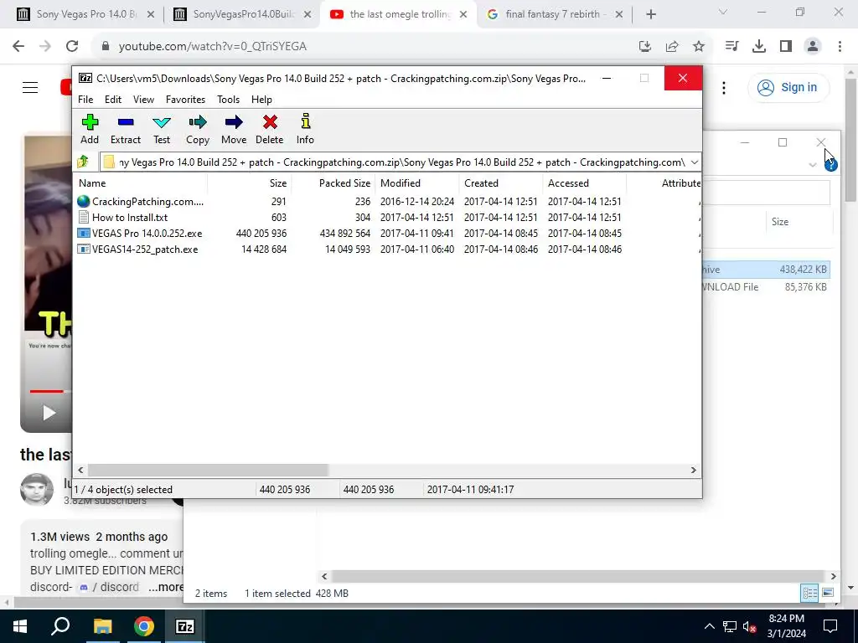Toggle Chrome side panel icon

tap(786, 47)
